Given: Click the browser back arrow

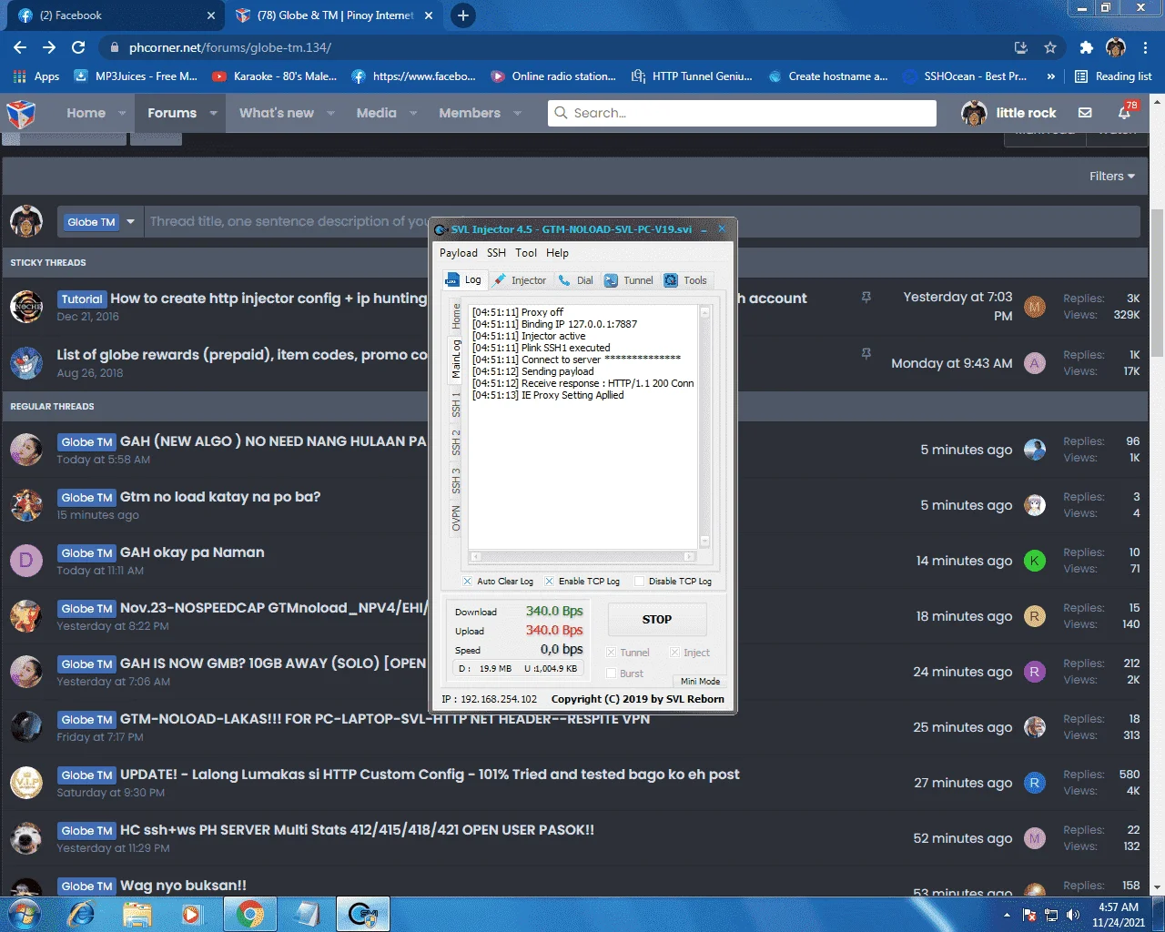Looking at the screenshot, I should [20, 47].
